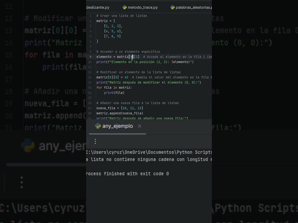Open the run panel three-dots options menu

pos(95,141)
